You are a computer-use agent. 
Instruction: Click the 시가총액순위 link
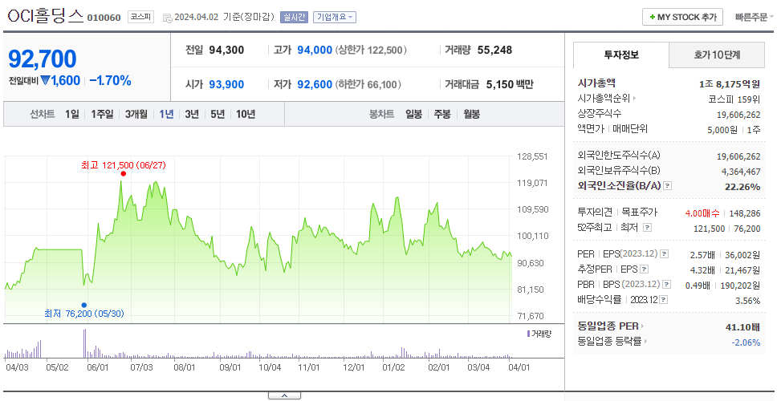(604, 99)
